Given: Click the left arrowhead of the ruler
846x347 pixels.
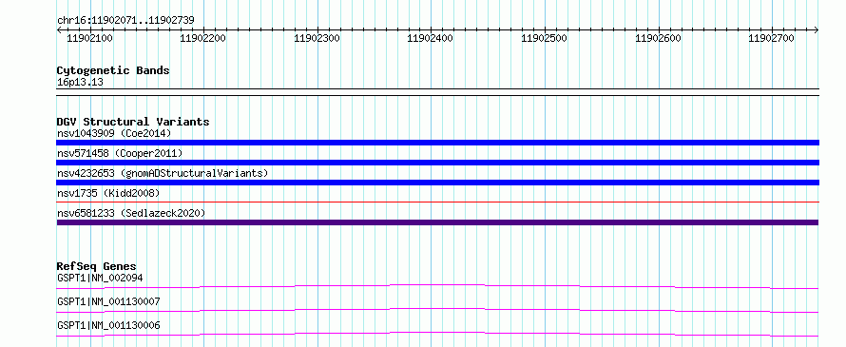Looking at the screenshot, I should pos(59,29).
